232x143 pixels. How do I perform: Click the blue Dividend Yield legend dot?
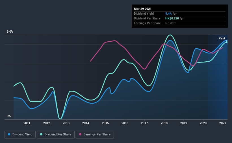[x=9, y=134]
